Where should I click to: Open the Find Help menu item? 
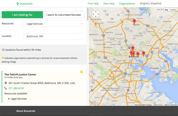tap(93, 4)
